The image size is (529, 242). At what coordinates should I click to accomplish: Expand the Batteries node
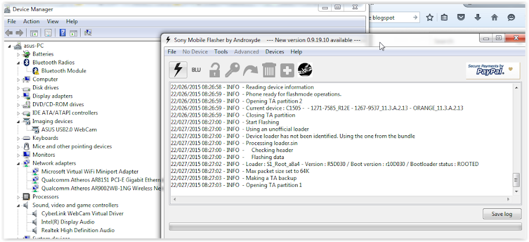click(x=19, y=55)
